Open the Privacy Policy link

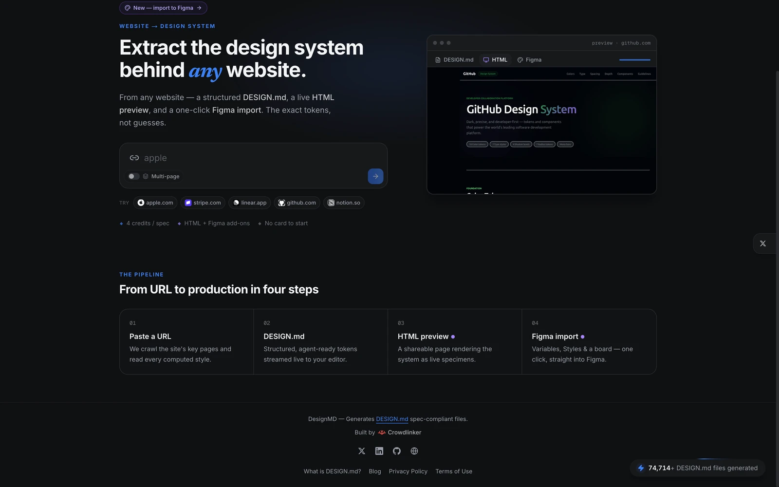408,471
